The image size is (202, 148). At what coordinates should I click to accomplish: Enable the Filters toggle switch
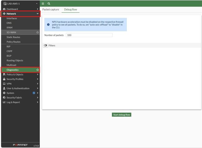pos(45,45)
